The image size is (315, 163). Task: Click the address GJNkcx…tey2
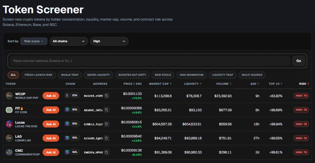(x=93, y=124)
